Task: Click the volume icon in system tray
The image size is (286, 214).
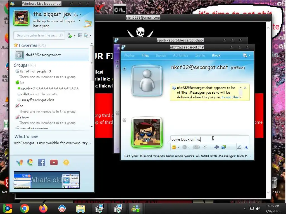Action: (258, 208)
